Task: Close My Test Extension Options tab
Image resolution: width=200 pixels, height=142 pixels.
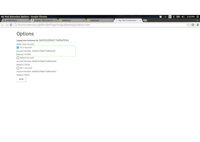Action: (x=140, y=20)
